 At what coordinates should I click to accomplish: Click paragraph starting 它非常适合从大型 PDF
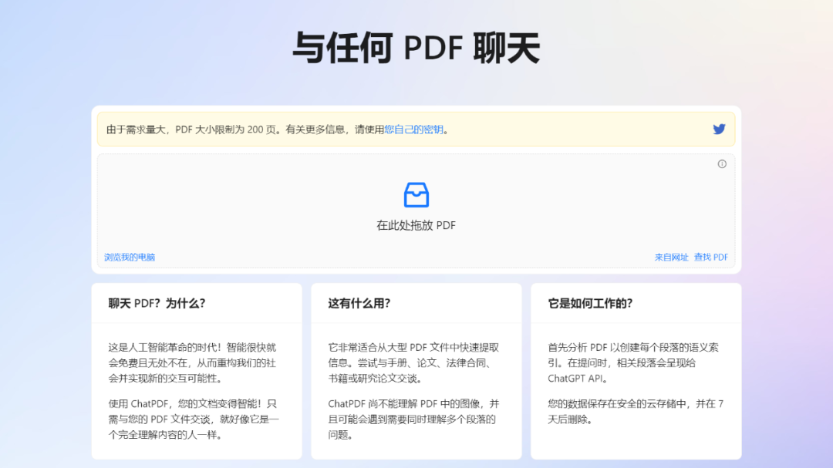pos(413,363)
